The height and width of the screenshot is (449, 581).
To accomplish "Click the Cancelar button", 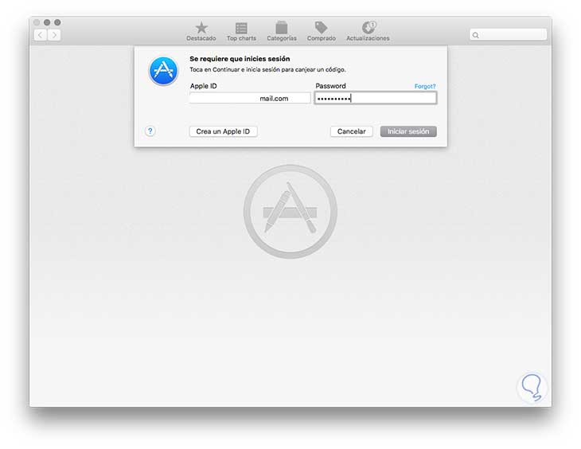I will tap(351, 131).
